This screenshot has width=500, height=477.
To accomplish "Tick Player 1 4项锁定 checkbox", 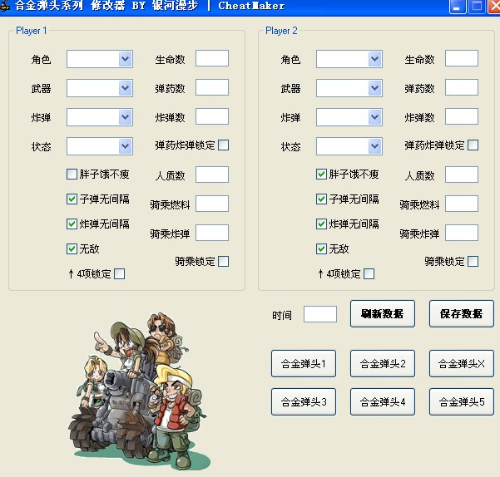I will pyautogui.click(x=119, y=273).
